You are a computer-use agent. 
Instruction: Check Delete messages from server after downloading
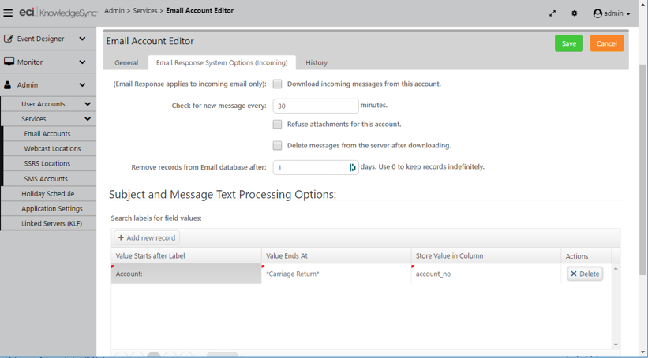click(x=277, y=145)
